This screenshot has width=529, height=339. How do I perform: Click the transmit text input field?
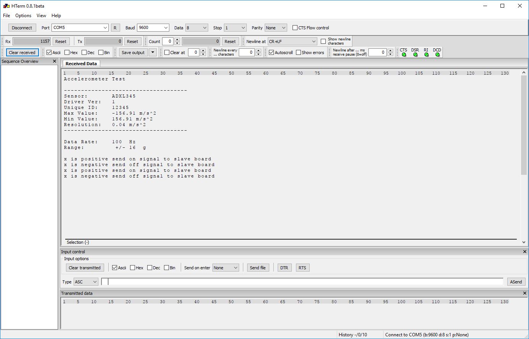coord(302,282)
